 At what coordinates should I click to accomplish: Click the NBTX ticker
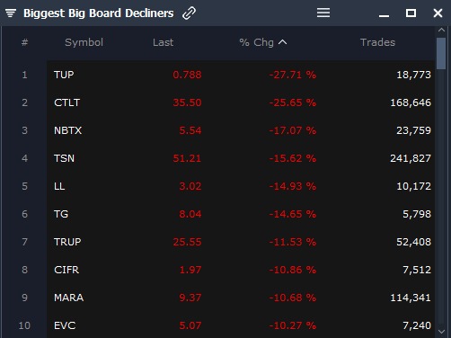tap(67, 130)
